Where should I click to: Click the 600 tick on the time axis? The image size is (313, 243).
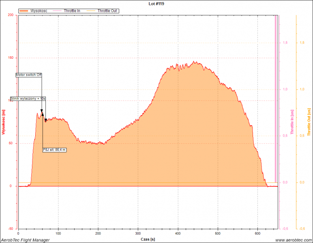(x=257, y=234)
